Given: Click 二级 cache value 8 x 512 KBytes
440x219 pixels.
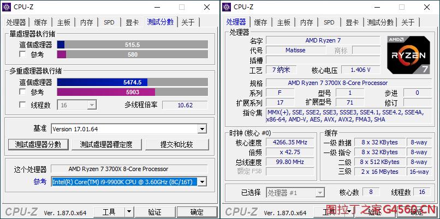Looking at the screenshot, I should point(379,162).
